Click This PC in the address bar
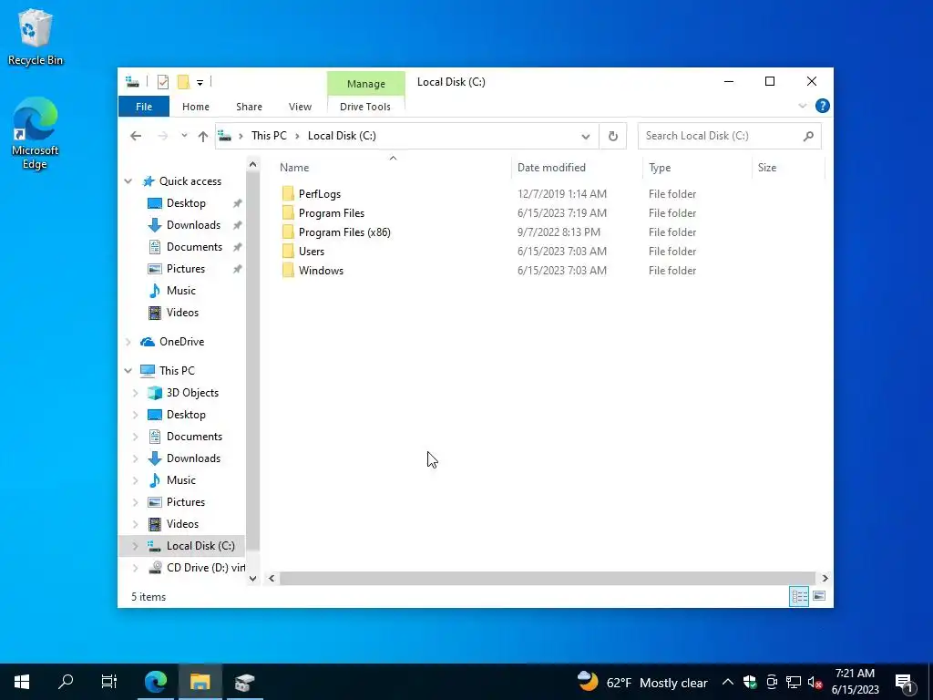The height and width of the screenshot is (700, 933). pos(269,136)
